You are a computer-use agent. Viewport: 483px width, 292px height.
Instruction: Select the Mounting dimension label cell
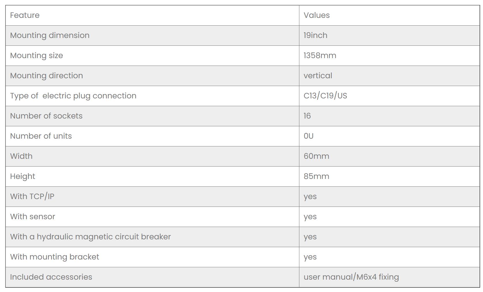point(50,35)
